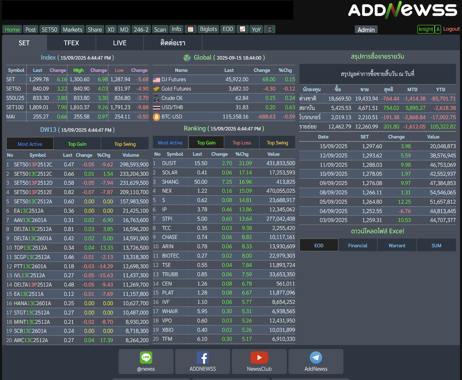
Task: Open the Post menu item
Action: point(31,29)
